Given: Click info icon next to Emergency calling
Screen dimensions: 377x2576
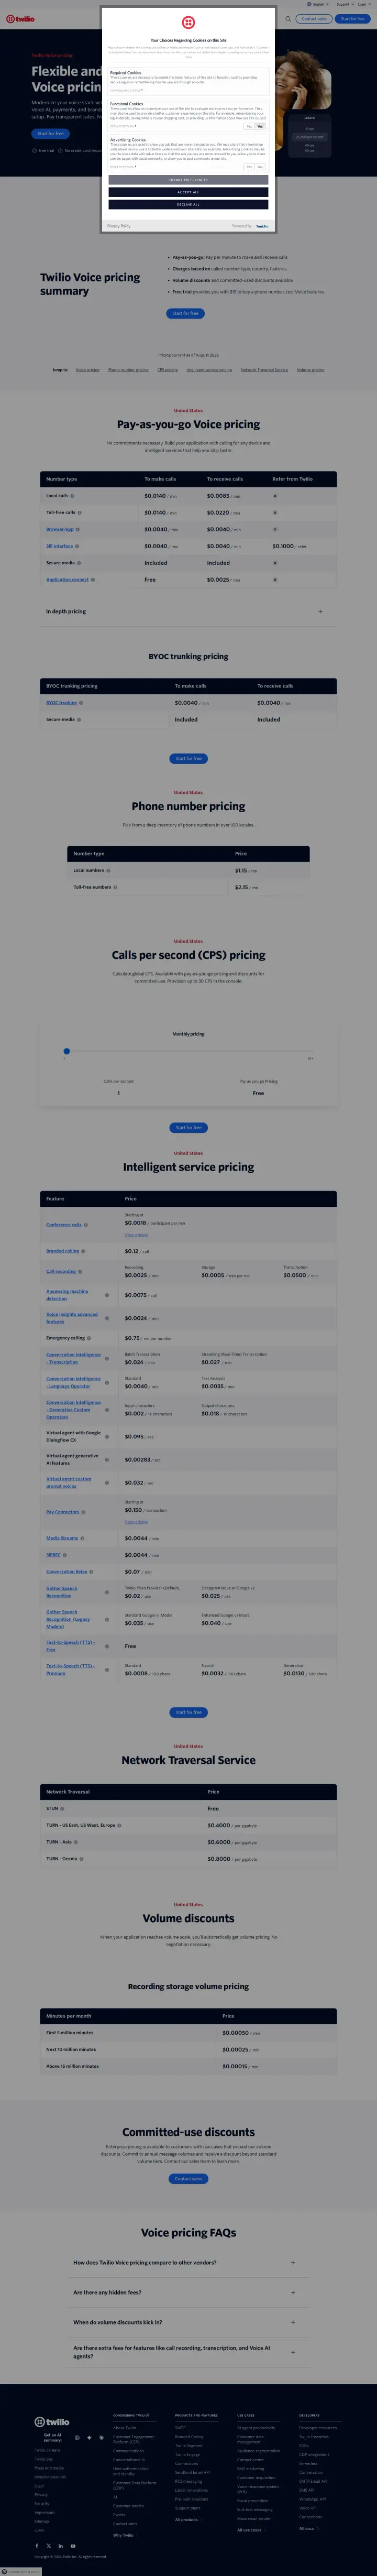Looking at the screenshot, I should pos(90,1338).
